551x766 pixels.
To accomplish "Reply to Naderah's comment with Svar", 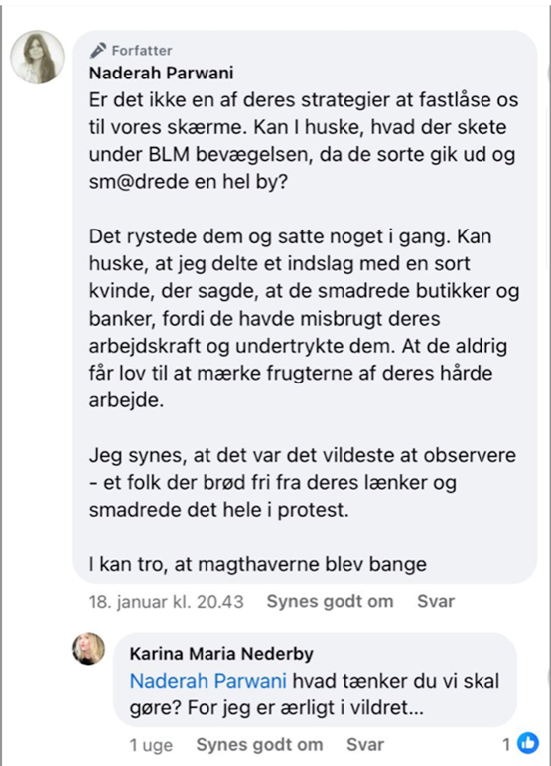I will 436,601.
